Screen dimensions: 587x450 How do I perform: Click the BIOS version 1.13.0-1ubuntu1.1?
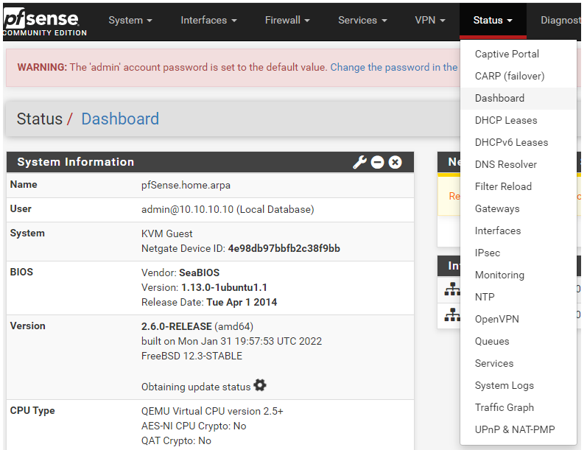click(x=224, y=287)
